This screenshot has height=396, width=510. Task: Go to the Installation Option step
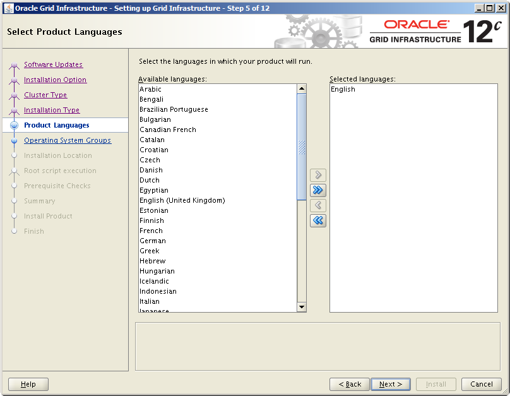pyautogui.click(x=55, y=80)
